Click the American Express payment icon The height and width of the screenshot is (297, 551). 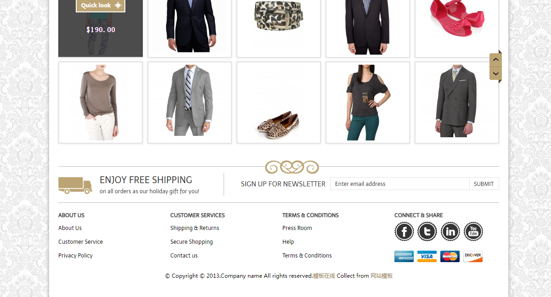(404, 256)
